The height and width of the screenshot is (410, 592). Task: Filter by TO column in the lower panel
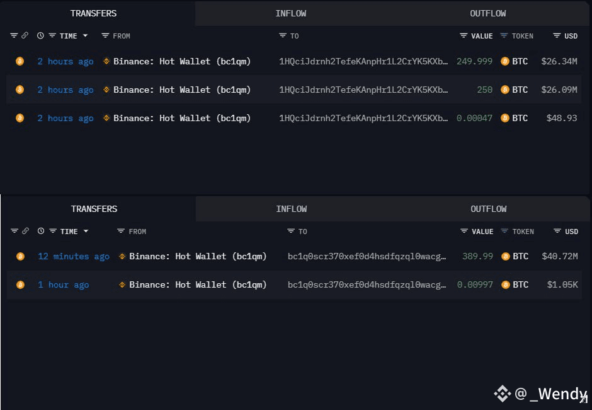click(x=291, y=231)
